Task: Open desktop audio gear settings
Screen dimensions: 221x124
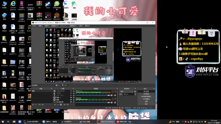Action: tap(115, 103)
